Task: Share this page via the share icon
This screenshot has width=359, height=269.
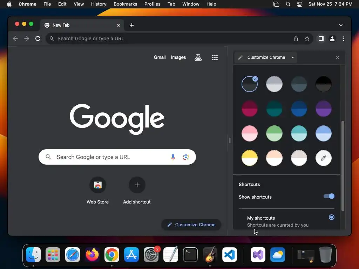Action: pyautogui.click(x=296, y=39)
